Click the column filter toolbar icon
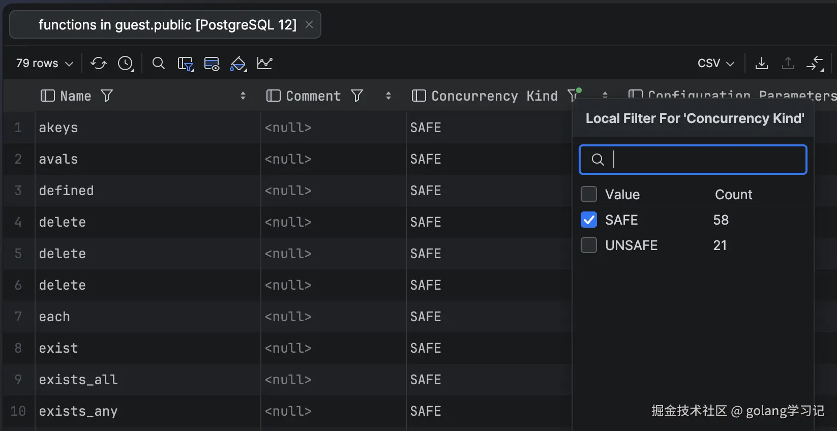This screenshot has width=837, height=431. 185,64
